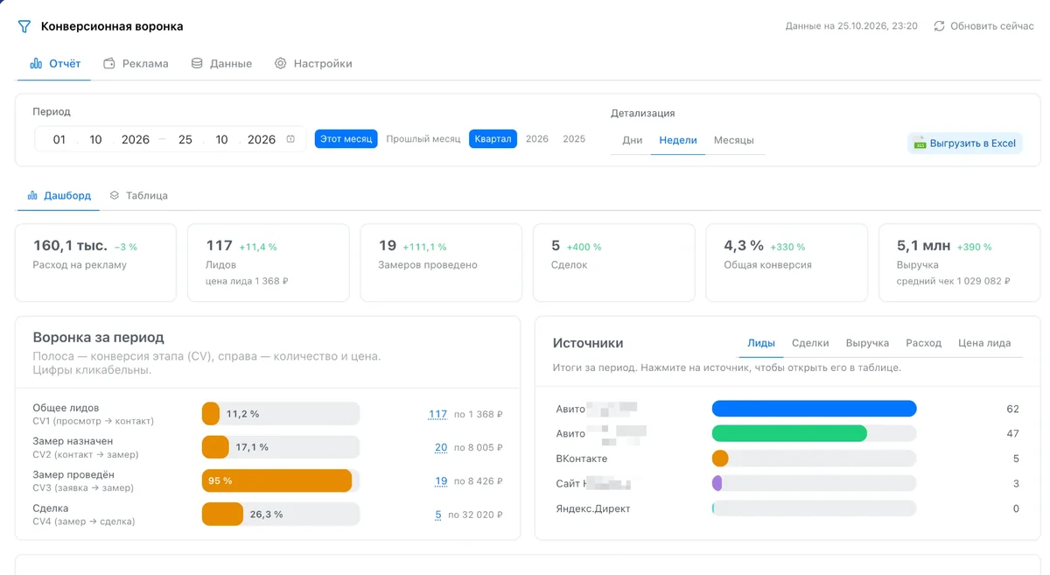This screenshot has width=1050, height=575.
Task: Click the средний чек 1 029 082 ₽ text
Action: coord(954,281)
